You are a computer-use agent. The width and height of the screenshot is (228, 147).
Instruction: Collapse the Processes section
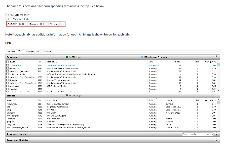click(x=216, y=57)
